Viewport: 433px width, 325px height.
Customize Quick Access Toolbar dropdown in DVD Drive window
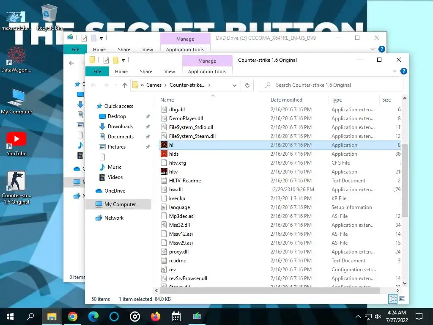(101, 39)
